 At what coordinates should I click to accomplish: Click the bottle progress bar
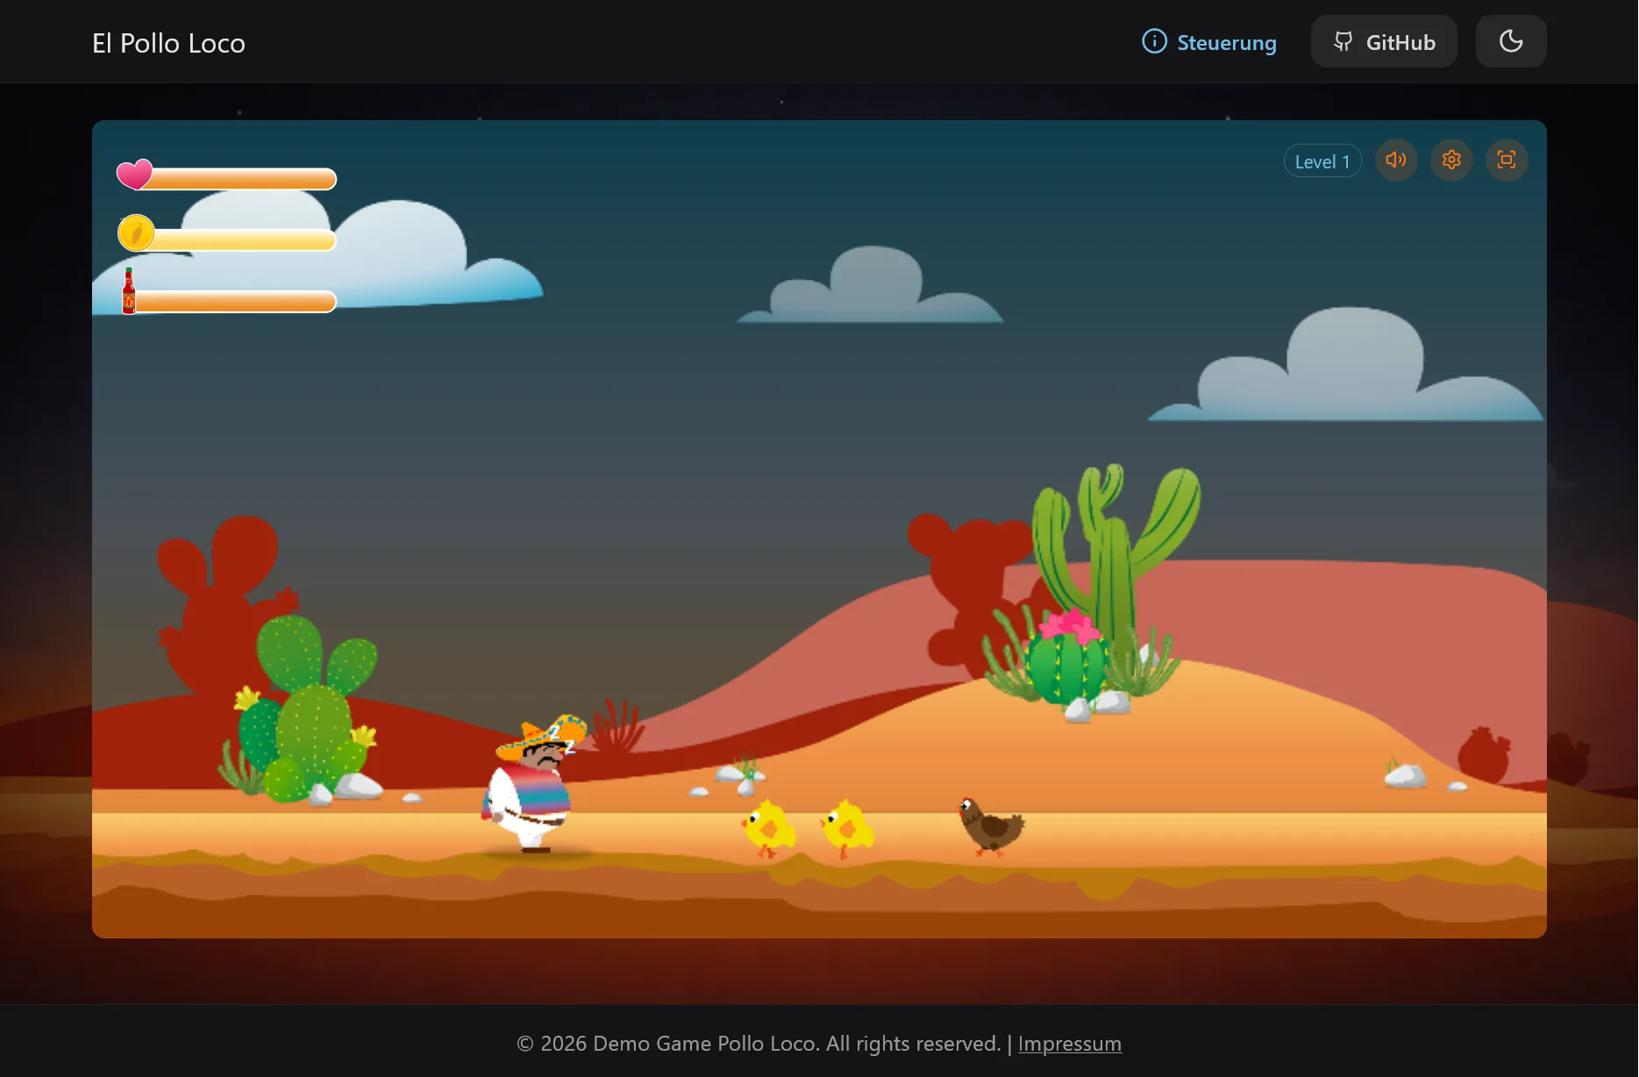pyautogui.click(x=233, y=302)
